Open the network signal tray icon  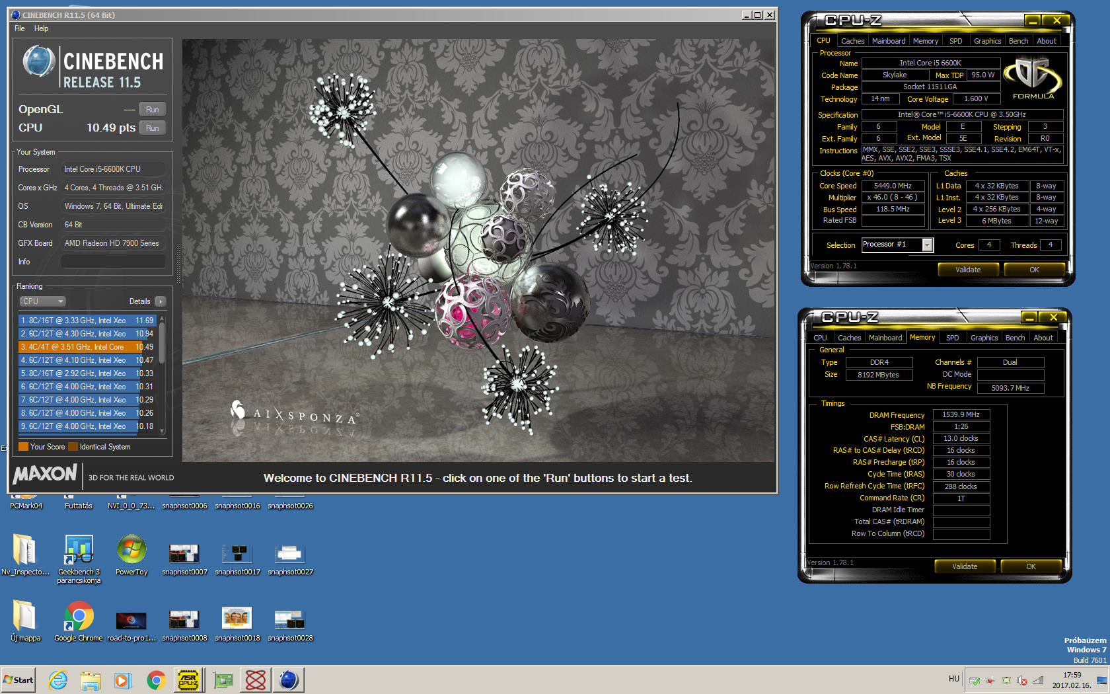(1038, 680)
